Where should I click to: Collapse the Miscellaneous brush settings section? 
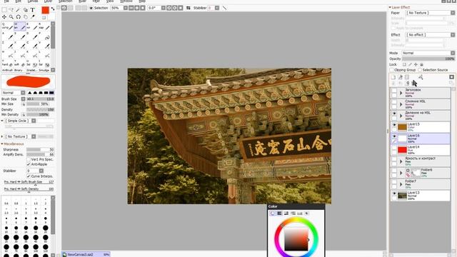pyautogui.click(x=2, y=144)
